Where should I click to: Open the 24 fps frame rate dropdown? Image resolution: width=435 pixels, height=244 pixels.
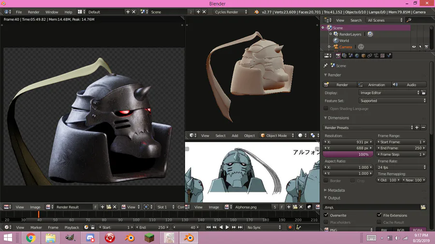[402, 167]
